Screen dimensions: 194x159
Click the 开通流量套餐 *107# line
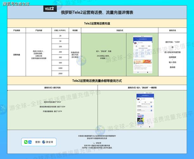pyautogui.click(x=52, y=111)
